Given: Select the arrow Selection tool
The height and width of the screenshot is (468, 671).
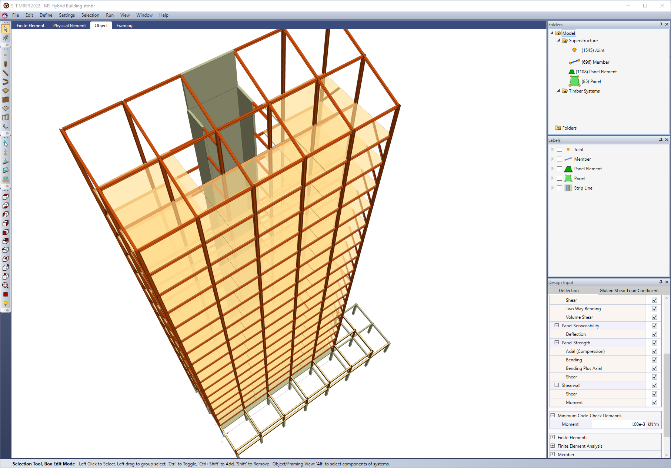Looking at the screenshot, I should coord(6,29).
